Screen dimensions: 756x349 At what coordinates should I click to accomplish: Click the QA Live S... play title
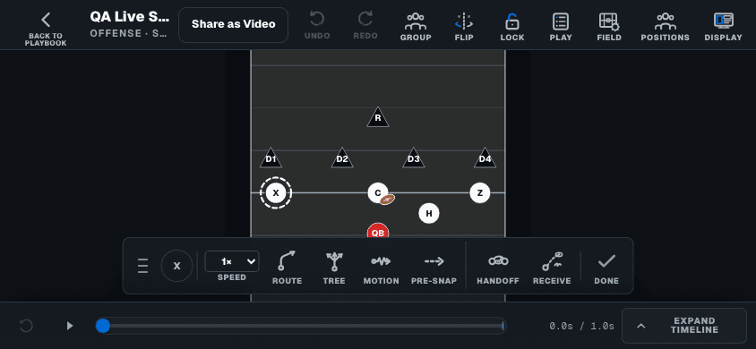[130, 17]
